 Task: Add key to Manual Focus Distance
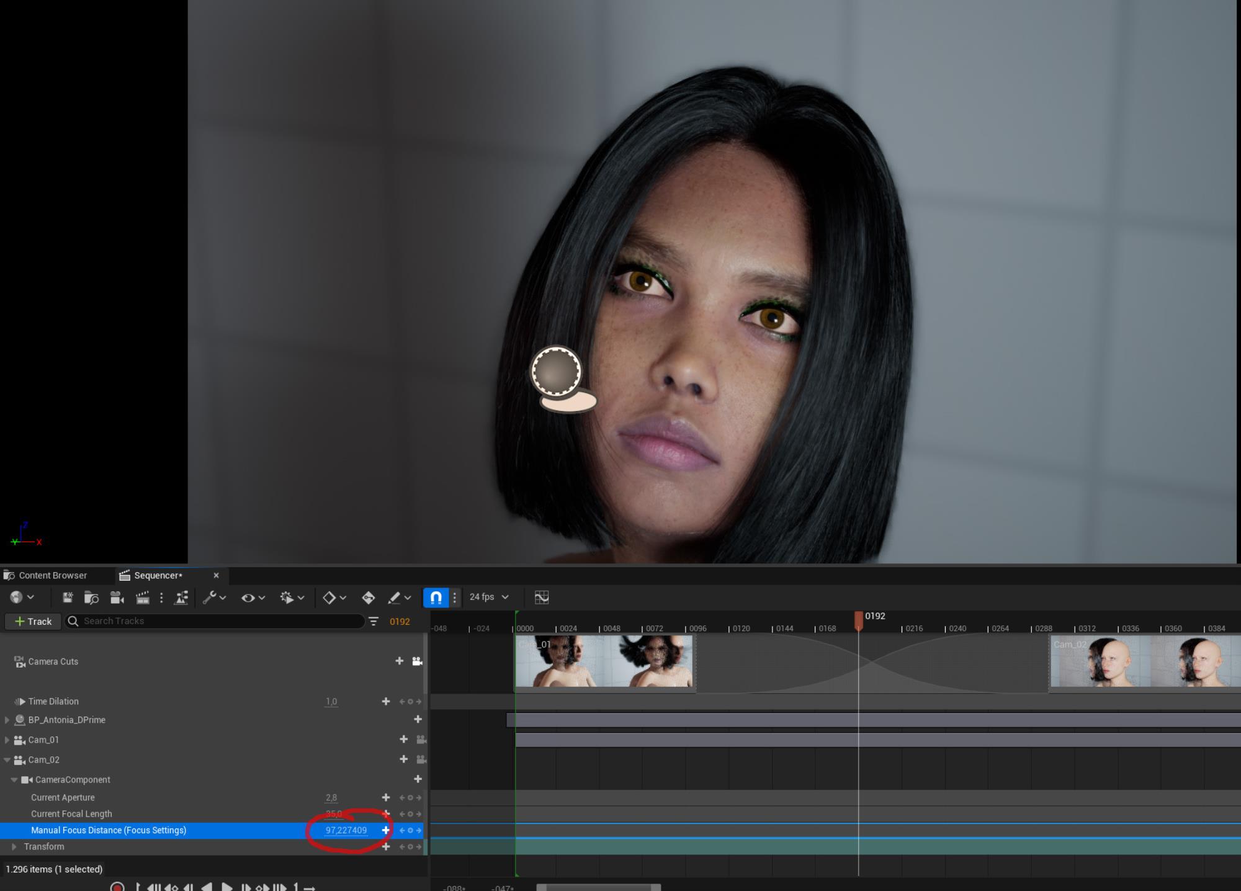click(386, 830)
